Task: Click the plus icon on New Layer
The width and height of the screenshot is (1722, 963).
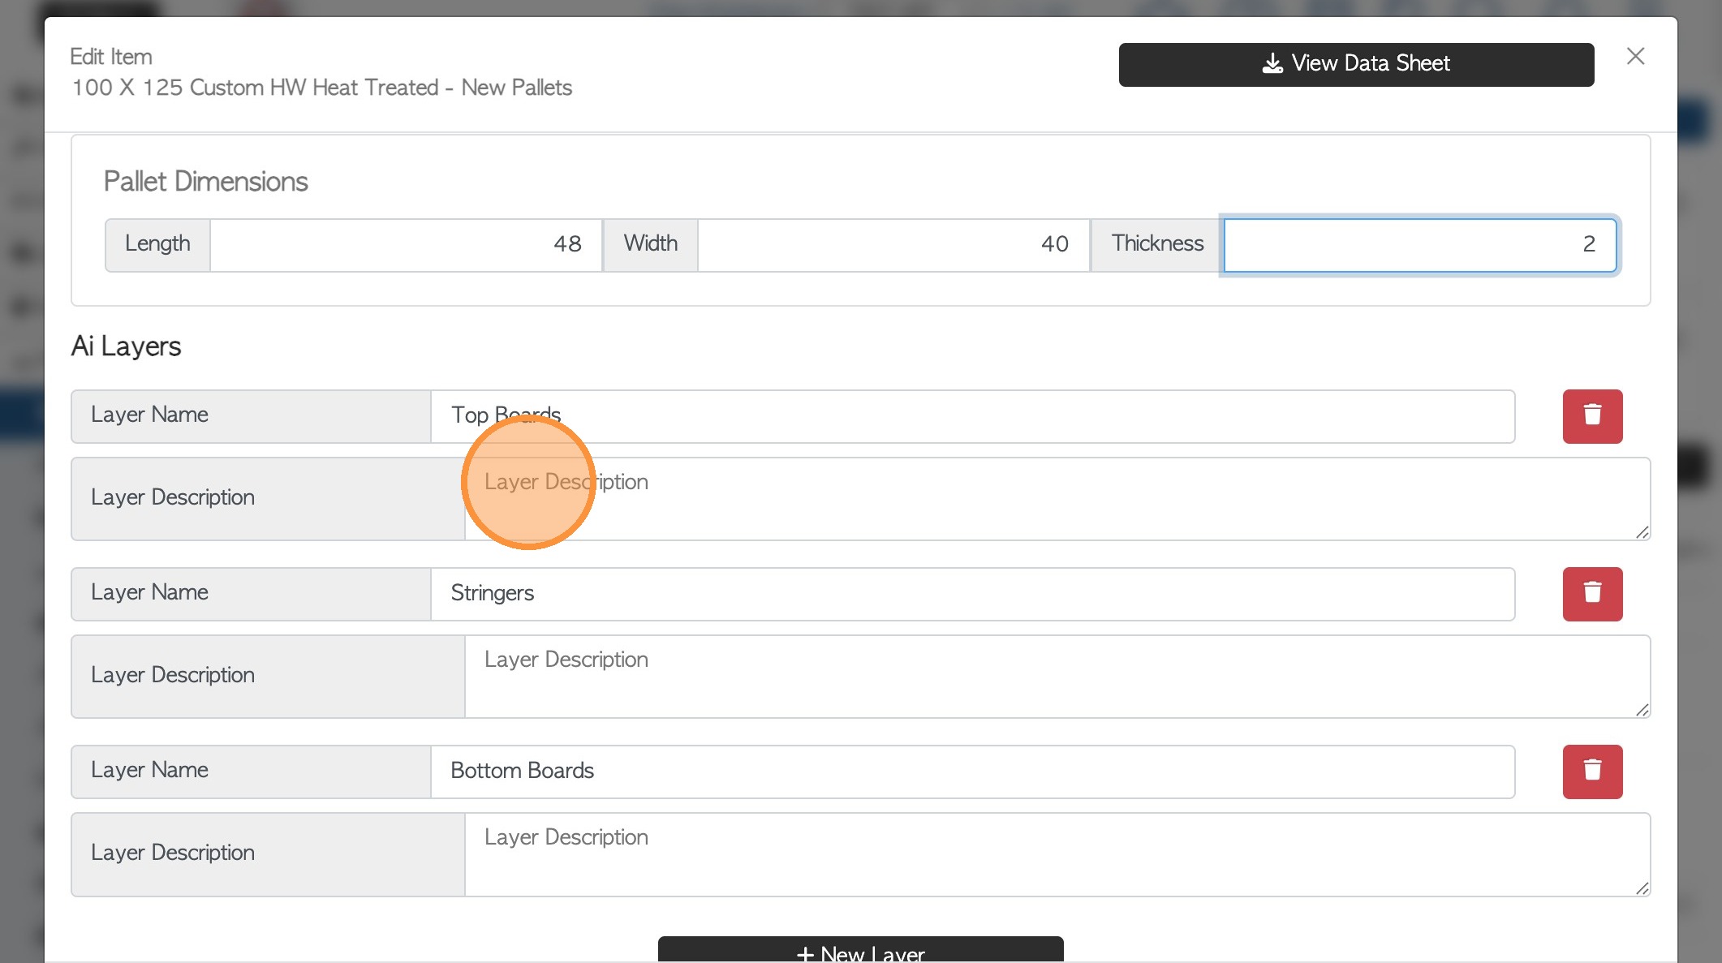Action: click(x=805, y=954)
